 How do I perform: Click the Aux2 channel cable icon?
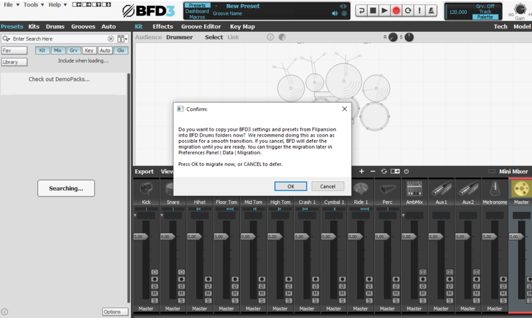[468, 189]
